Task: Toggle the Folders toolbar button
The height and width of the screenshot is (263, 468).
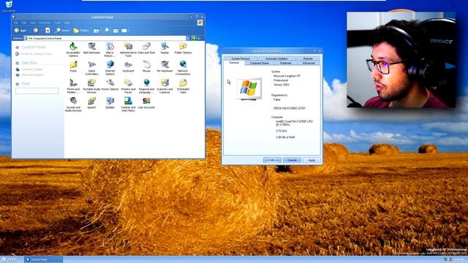Action: pyautogui.click(x=81, y=31)
